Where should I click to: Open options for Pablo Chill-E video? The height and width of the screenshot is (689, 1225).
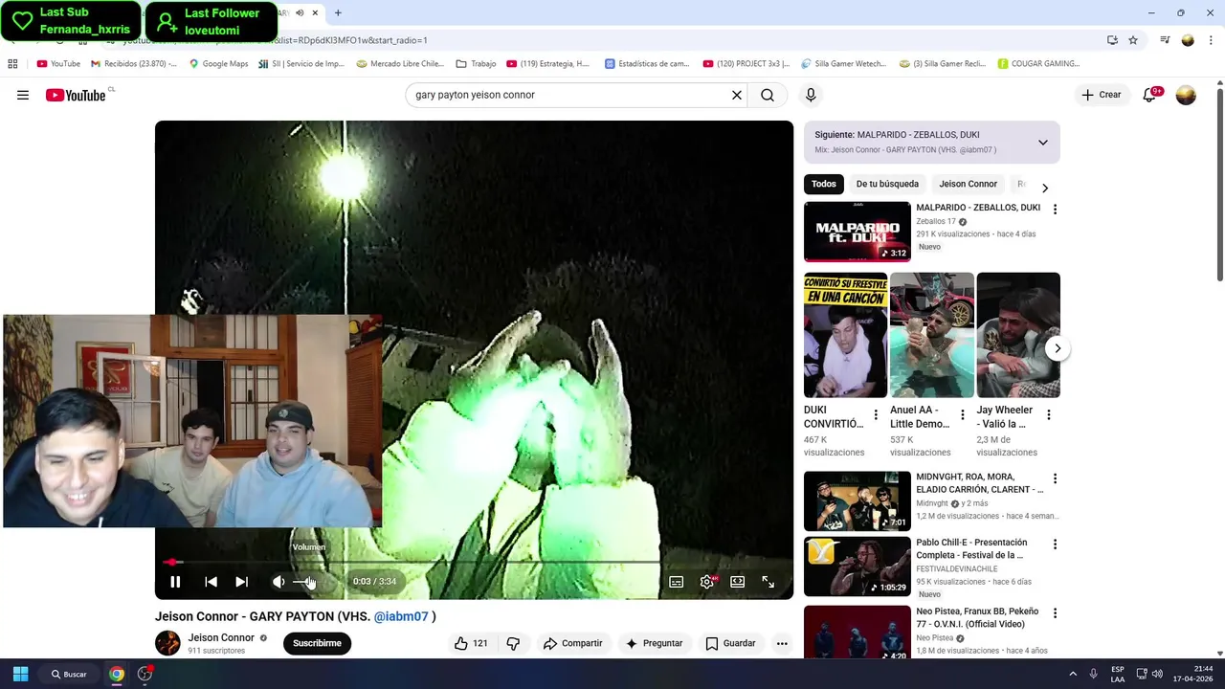pyautogui.click(x=1055, y=545)
